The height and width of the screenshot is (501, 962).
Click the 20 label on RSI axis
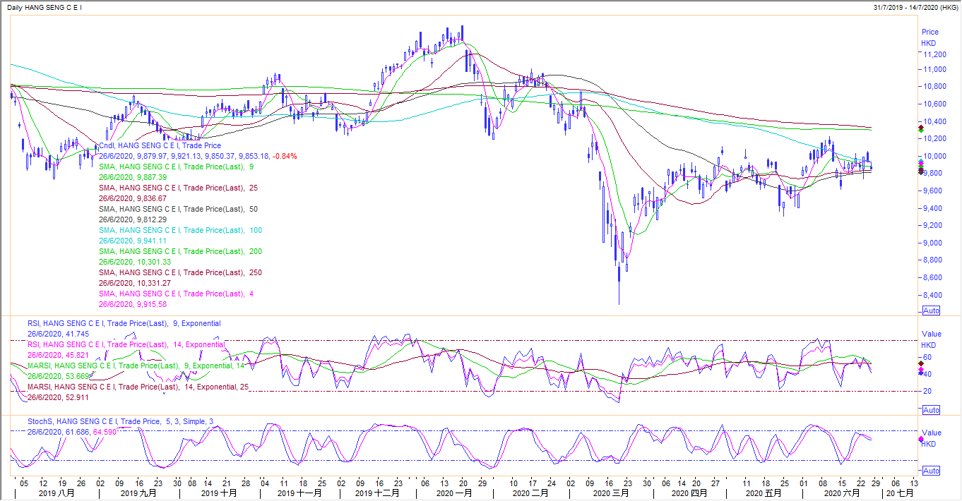pyautogui.click(x=927, y=391)
